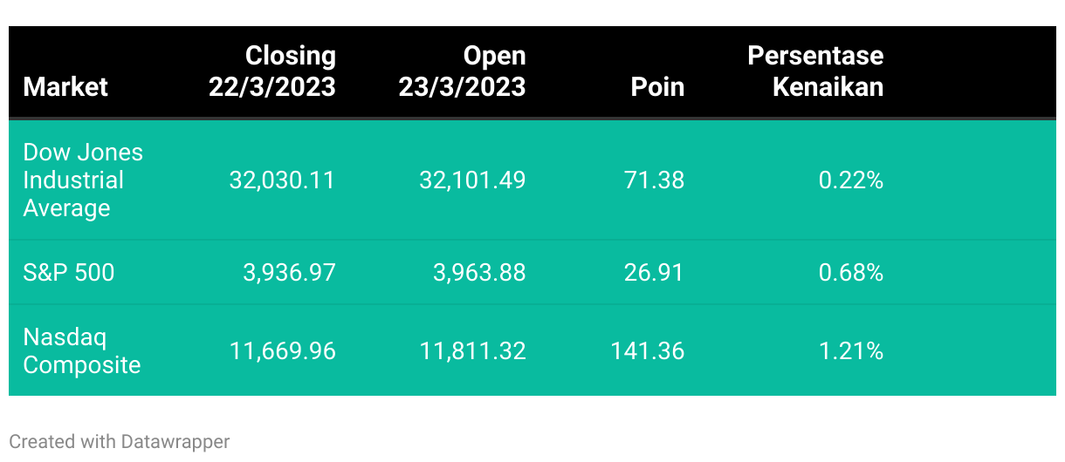Click the 71.38 point value
This screenshot has width=1065, height=462.
pos(654,180)
